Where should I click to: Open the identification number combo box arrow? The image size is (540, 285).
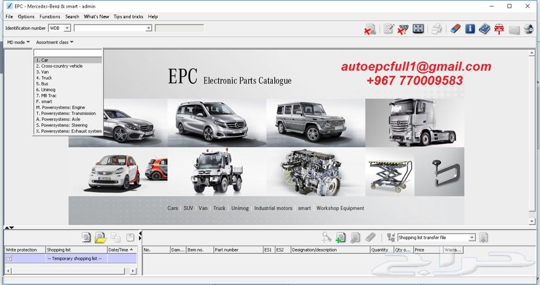148,28
